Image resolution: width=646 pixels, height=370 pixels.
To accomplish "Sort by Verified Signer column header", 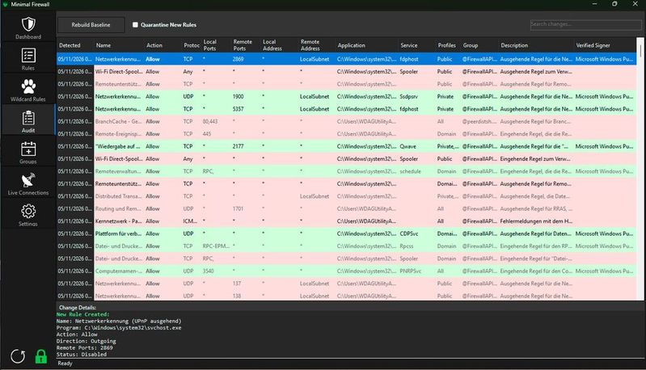I will [x=593, y=45].
